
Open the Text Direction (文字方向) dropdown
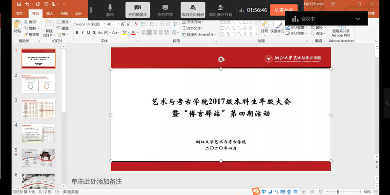click(193, 22)
